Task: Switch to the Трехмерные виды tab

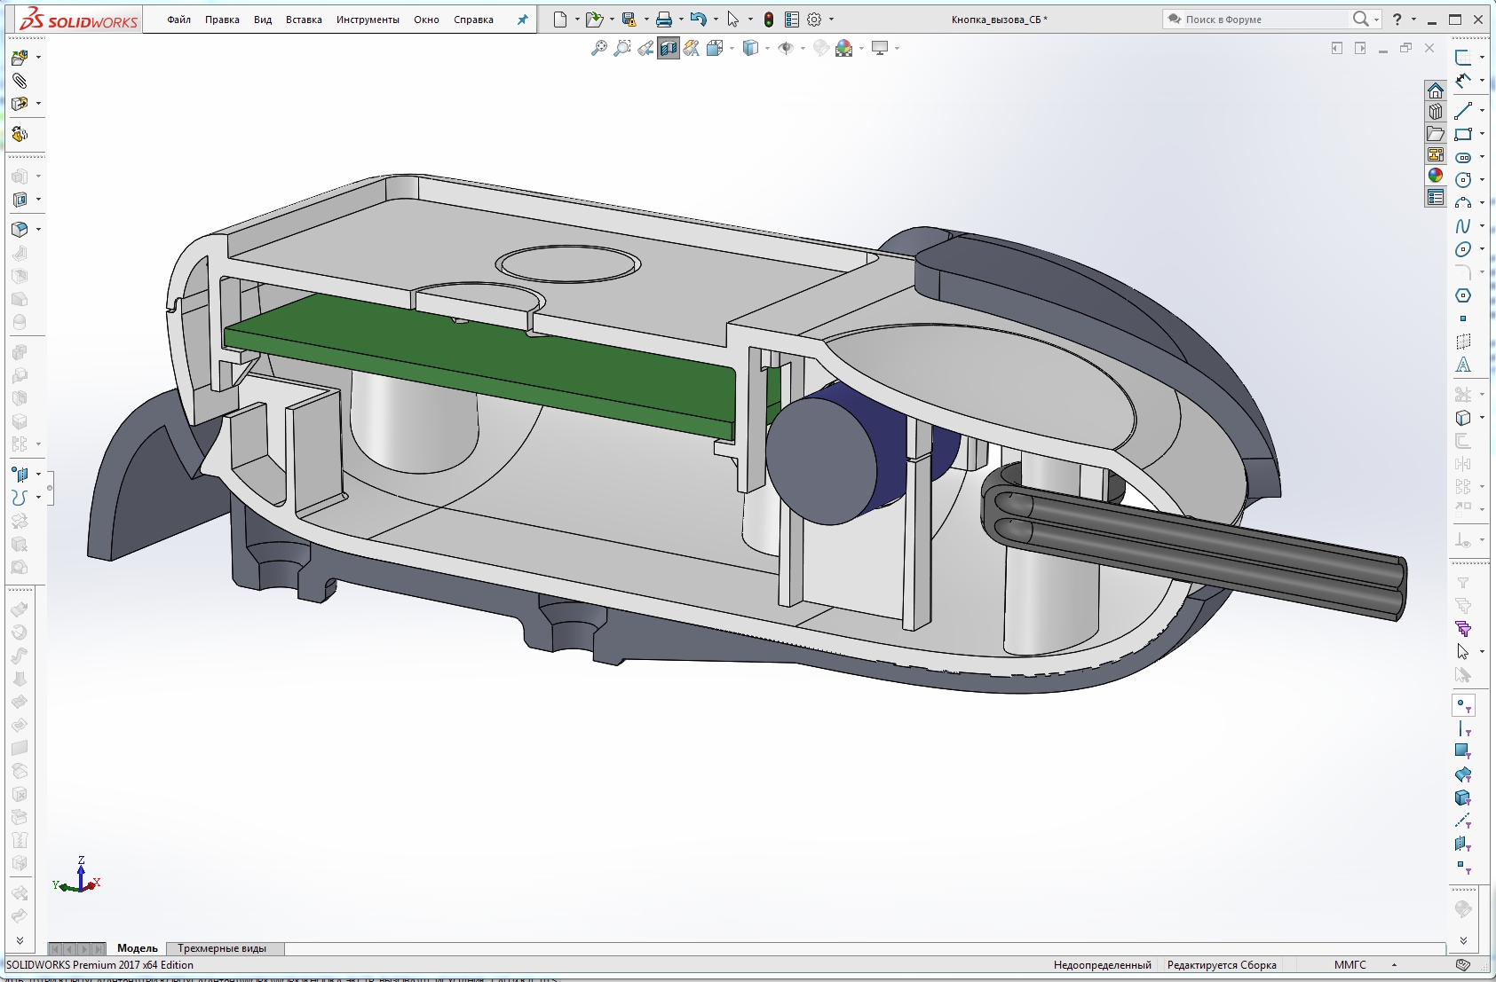Action: (x=225, y=948)
